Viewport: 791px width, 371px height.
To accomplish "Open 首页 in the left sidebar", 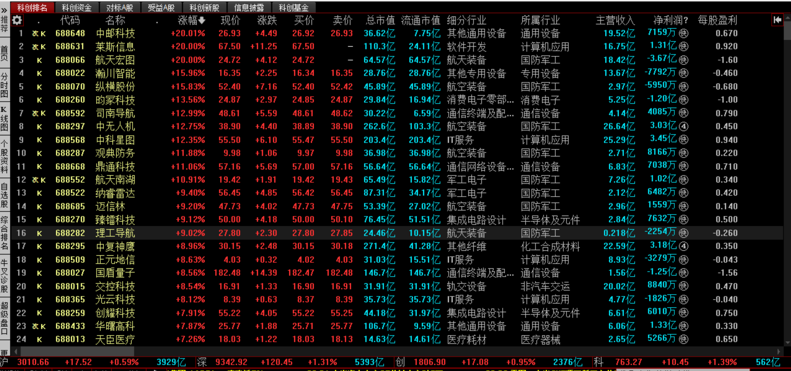I will pyautogui.click(x=4, y=54).
